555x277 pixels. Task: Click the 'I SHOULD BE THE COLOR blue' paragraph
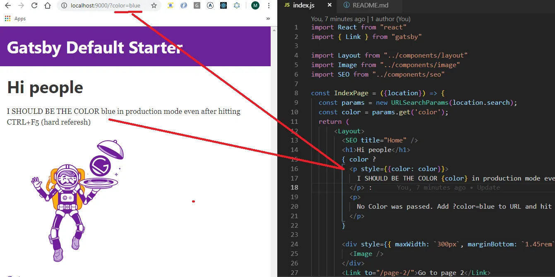pos(124,116)
